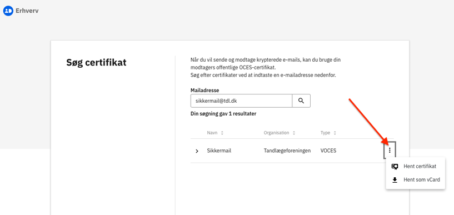Click the sort arrows next to Type
Image resolution: width=454 pixels, height=215 pixels.
(335, 133)
